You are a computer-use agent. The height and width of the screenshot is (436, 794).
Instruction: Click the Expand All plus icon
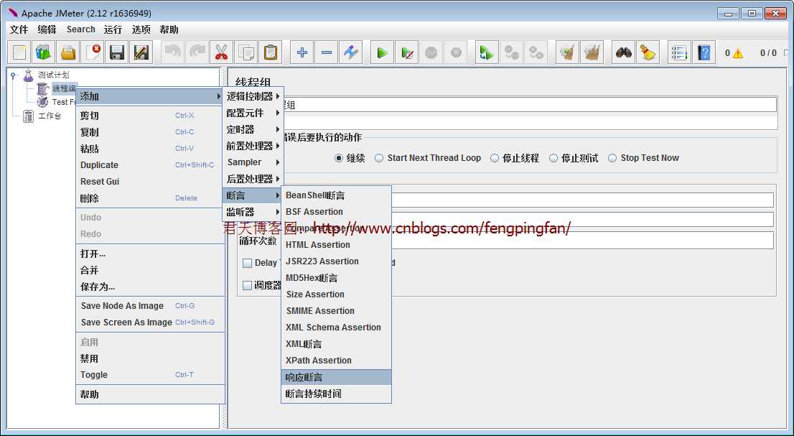(302, 52)
